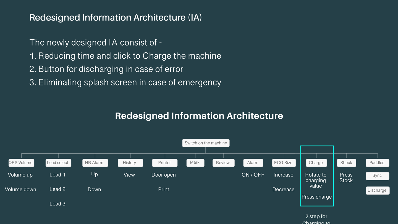Image resolution: width=398 pixels, height=224 pixels.
Task: Select the Paddles box
Action: 377,163
